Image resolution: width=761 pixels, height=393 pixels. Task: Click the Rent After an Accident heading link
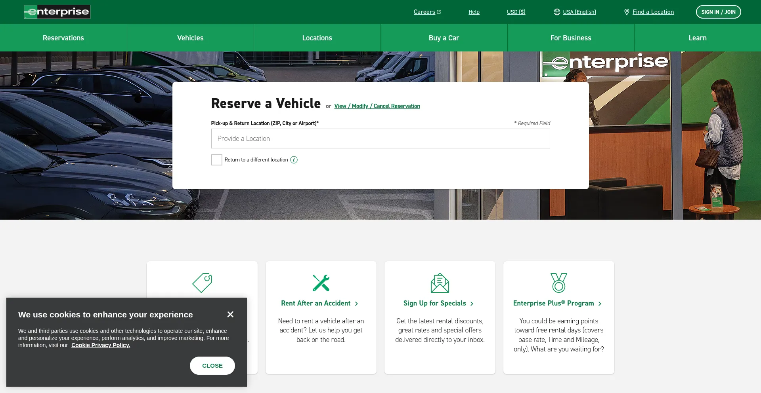point(316,303)
